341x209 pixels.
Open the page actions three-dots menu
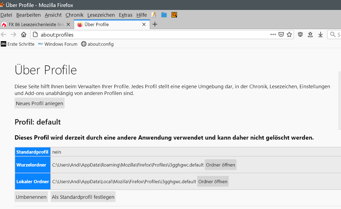click(x=273, y=35)
